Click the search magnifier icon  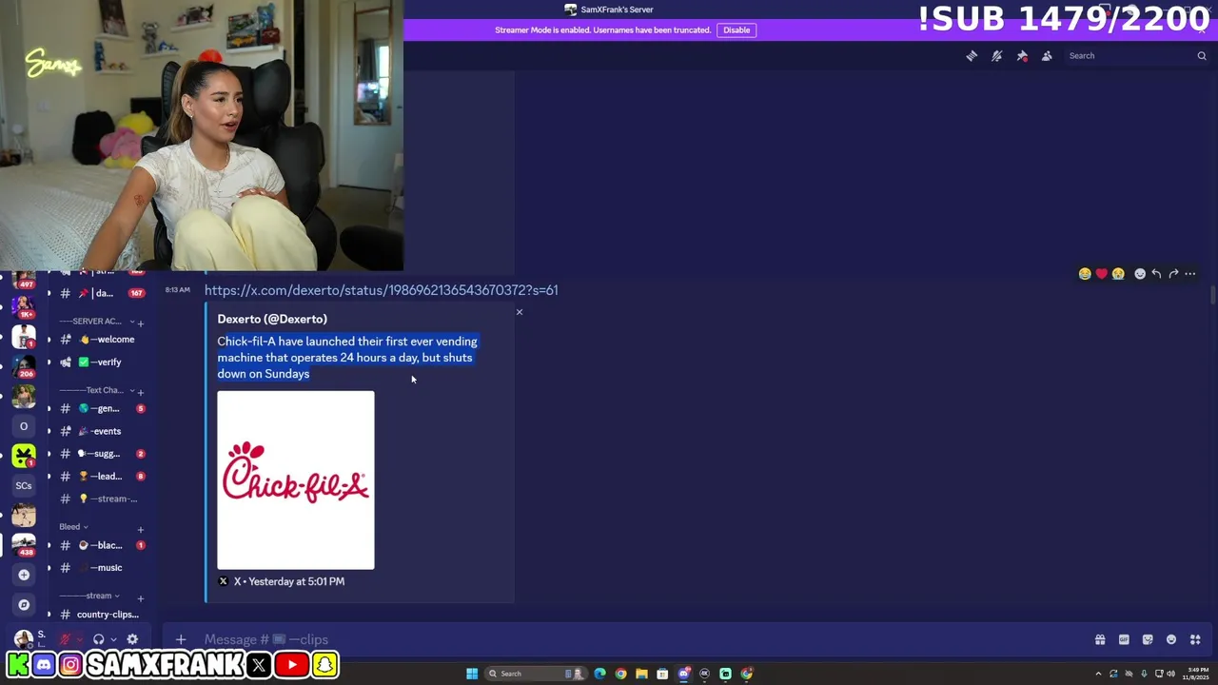[x=1201, y=56]
